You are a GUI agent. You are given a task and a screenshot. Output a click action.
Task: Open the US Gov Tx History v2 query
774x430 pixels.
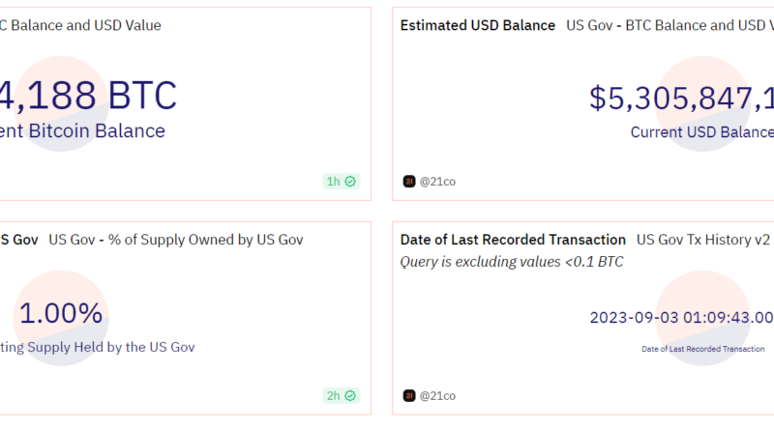pos(703,240)
